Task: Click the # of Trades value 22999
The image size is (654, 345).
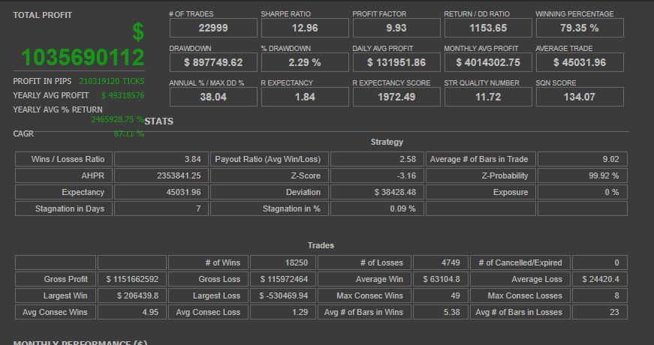Action: pyautogui.click(x=213, y=28)
